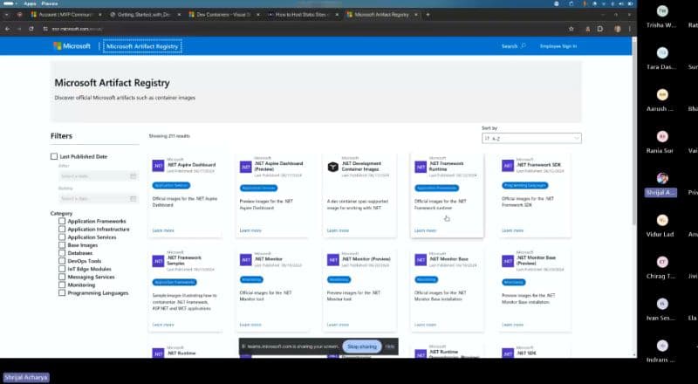Tick the Programming Languages category checkbox
698x384 pixels.
62,293
